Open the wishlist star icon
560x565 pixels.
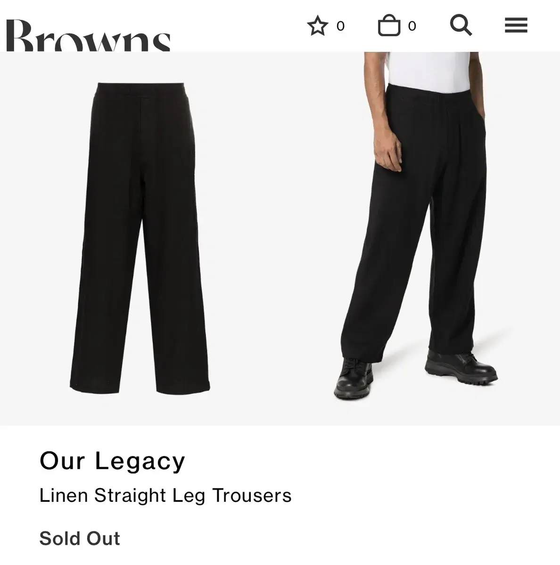[x=317, y=26]
